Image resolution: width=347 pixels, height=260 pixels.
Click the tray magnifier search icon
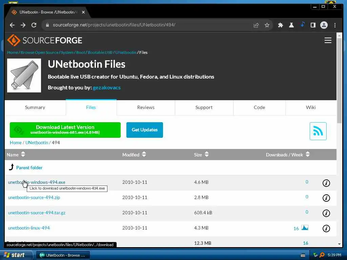322,255
